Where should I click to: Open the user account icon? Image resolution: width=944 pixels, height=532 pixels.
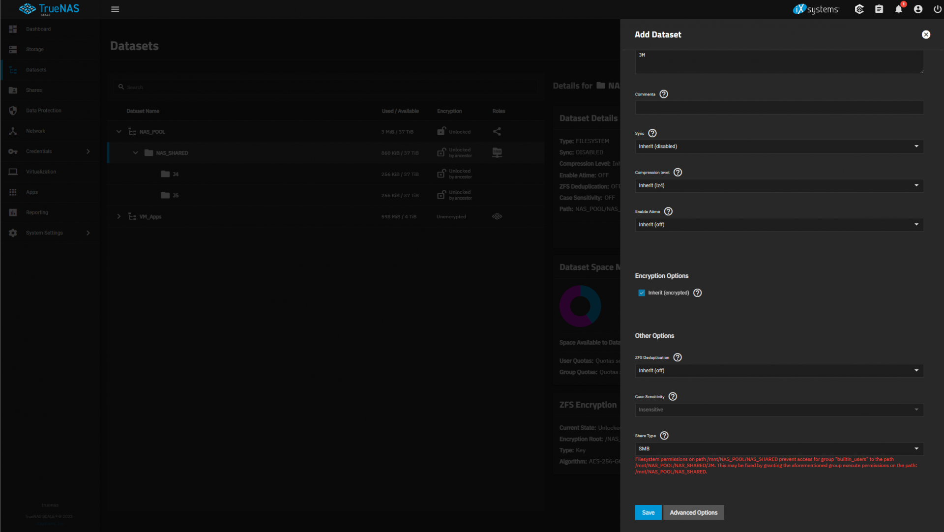click(918, 9)
